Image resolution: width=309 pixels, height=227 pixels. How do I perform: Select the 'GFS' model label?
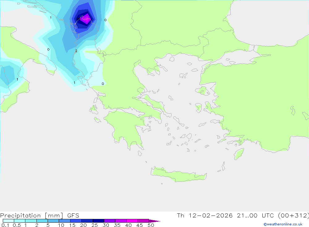(73, 216)
